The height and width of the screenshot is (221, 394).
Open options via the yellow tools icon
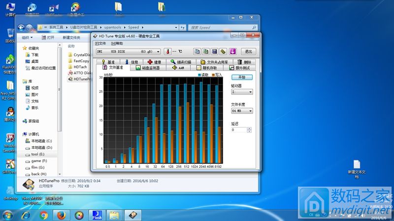[223, 52]
